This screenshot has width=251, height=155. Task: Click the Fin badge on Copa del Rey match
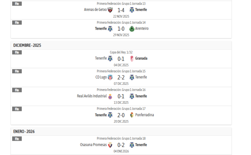tap(17, 52)
